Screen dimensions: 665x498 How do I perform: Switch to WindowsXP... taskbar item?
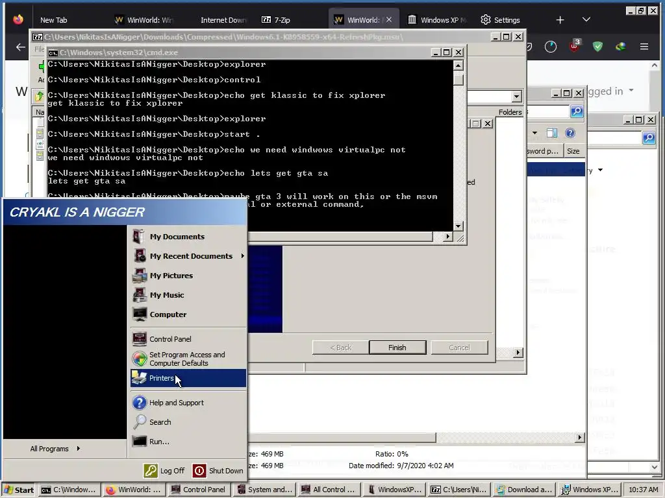tap(394, 490)
